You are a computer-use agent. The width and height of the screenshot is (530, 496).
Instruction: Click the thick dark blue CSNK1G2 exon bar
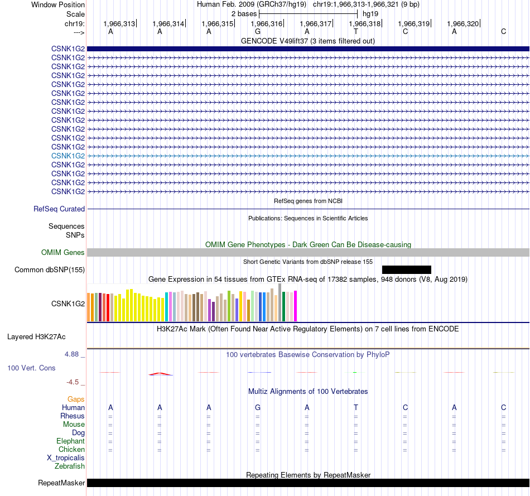coord(308,49)
